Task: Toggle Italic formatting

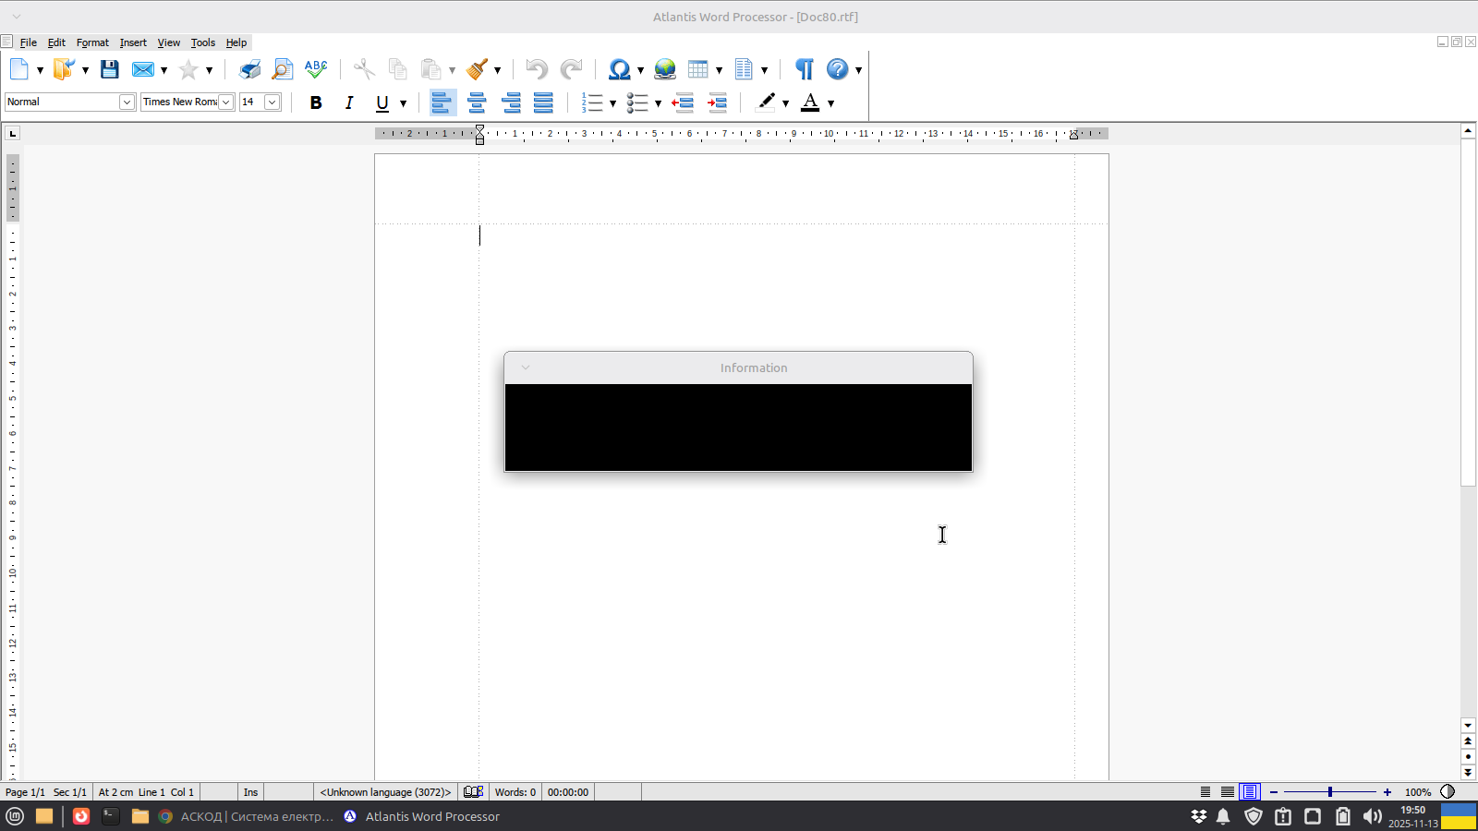Action: point(349,102)
